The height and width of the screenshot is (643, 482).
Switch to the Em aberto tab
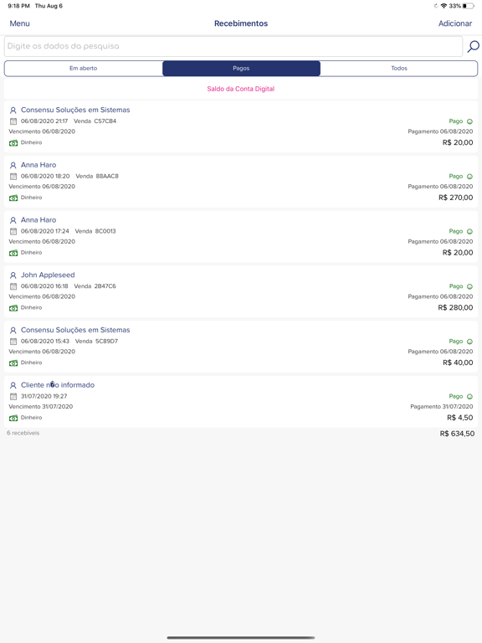point(83,69)
